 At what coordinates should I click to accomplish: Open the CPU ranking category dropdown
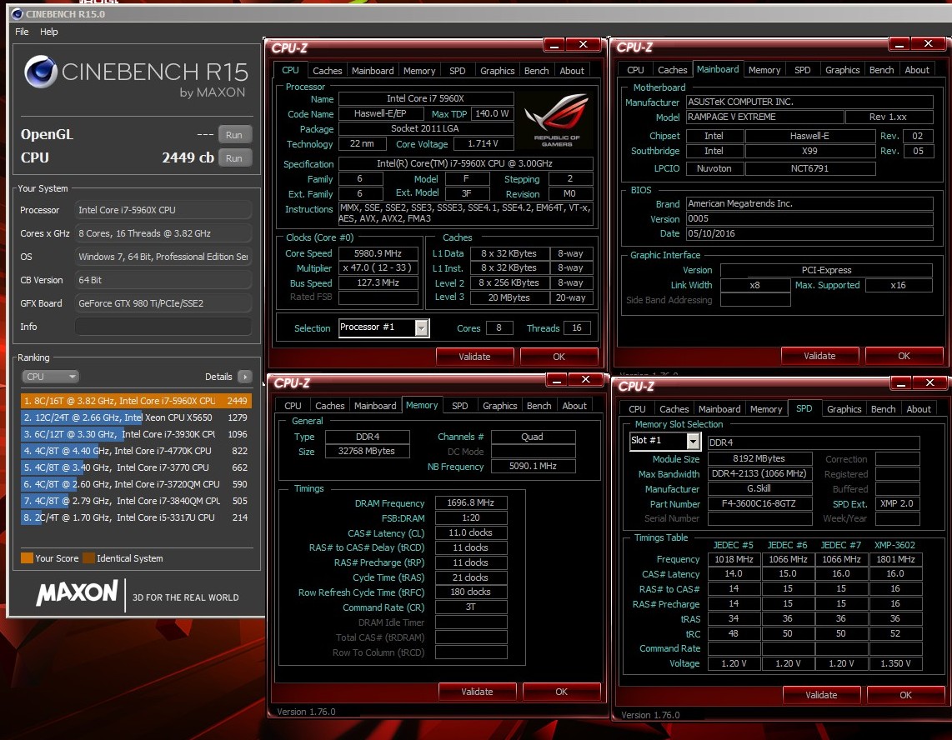50,377
